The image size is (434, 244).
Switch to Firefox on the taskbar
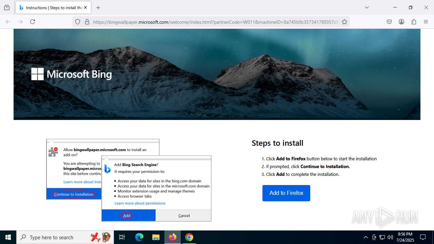pyautogui.click(x=173, y=237)
